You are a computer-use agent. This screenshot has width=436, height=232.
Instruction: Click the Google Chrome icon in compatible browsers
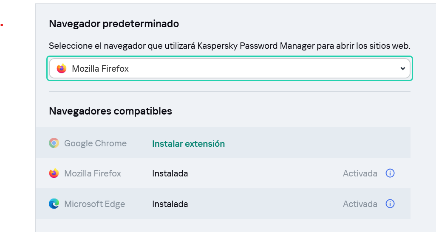[x=54, y=143]
